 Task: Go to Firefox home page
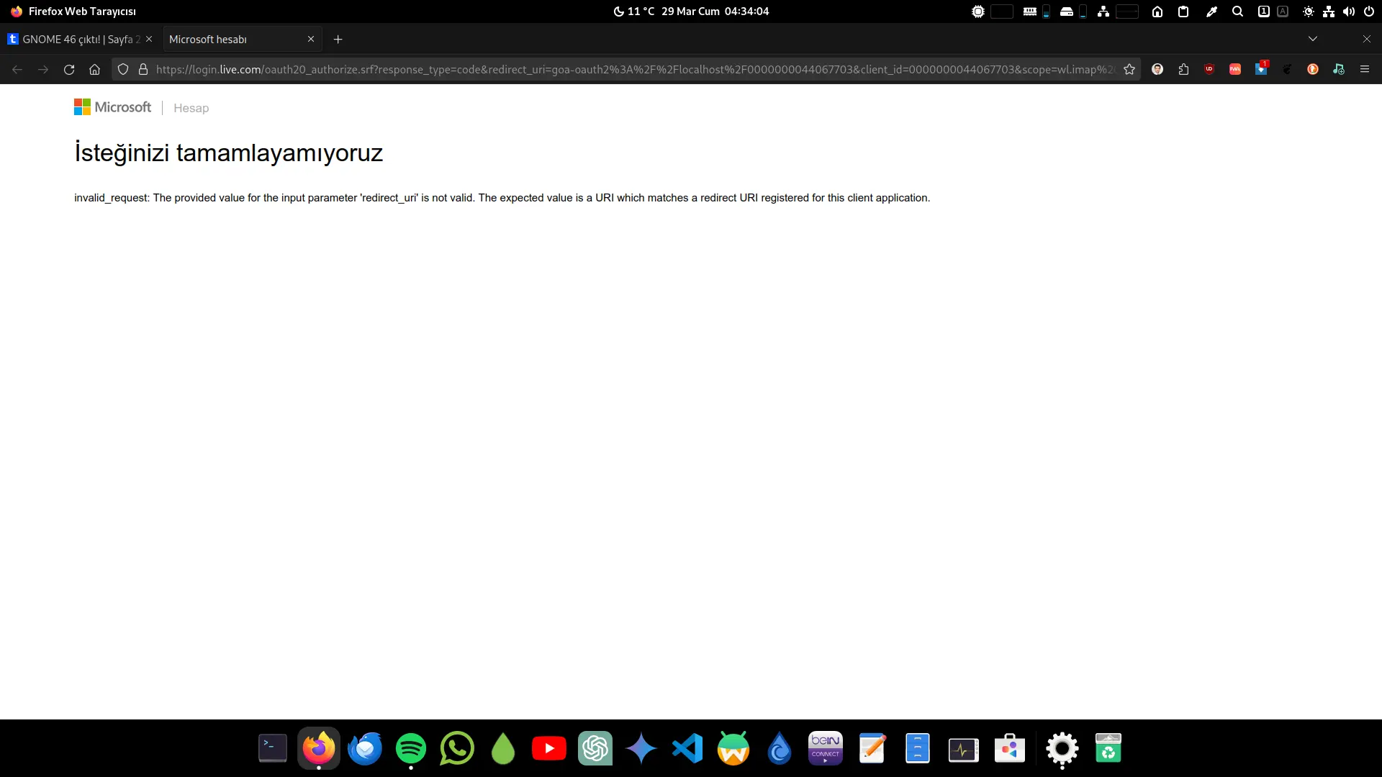pos(94,69)
